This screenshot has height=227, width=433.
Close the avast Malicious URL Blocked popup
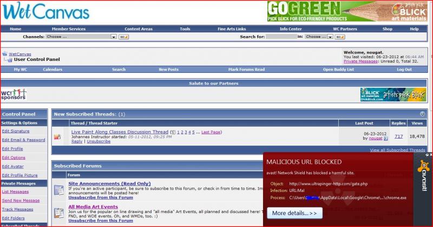431,155
